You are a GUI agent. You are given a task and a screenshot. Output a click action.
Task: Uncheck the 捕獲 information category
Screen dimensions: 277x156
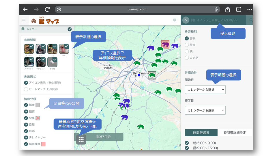(26, 105)
